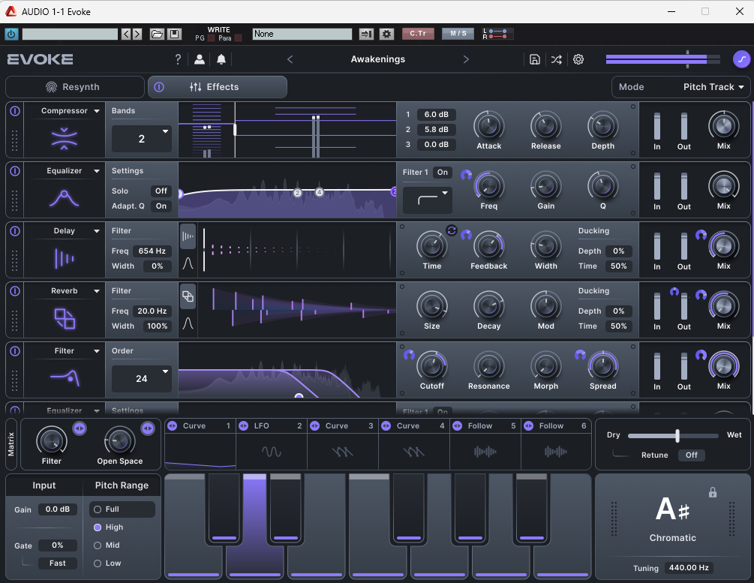Expand the Compressor Bands dropdown
This screenshot has width=754, height=583.
[x=142, y=139]
